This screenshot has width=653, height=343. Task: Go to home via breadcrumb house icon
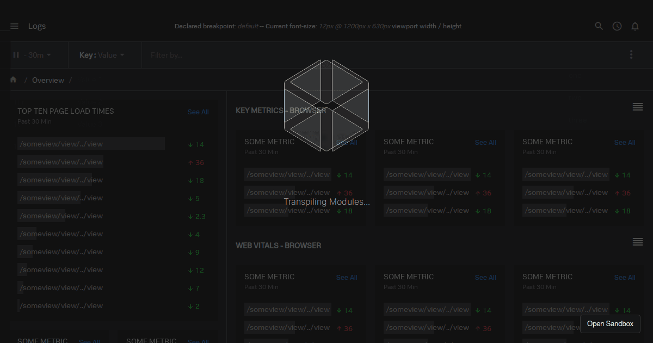click(x=14, y=80)
